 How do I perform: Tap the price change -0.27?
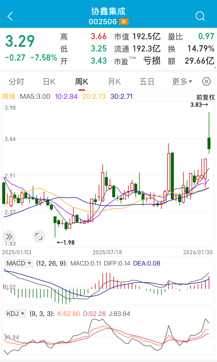(15, 58)
